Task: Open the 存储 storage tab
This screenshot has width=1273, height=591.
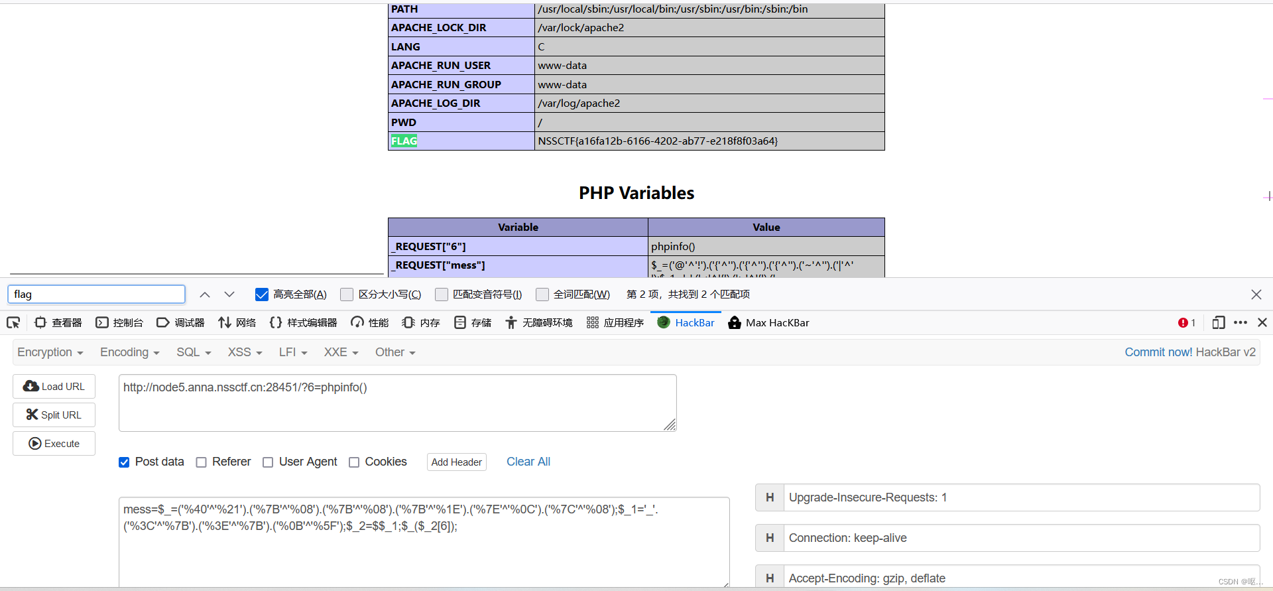Action: pos(473,322)
